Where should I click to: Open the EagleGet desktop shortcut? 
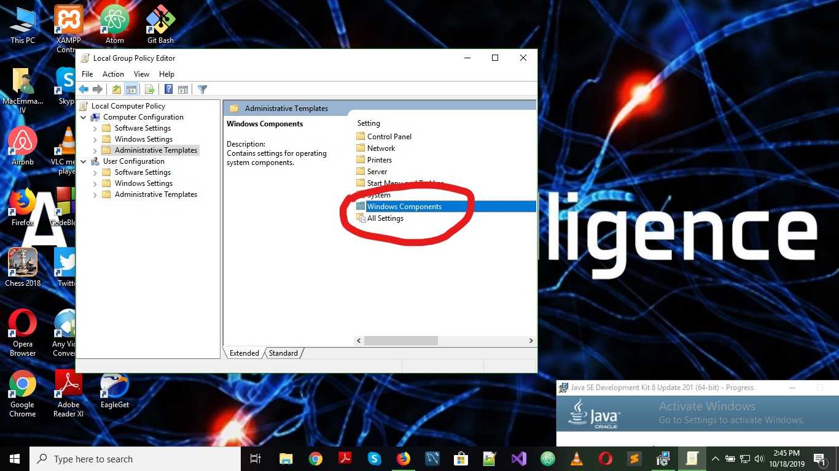(115, 389)
